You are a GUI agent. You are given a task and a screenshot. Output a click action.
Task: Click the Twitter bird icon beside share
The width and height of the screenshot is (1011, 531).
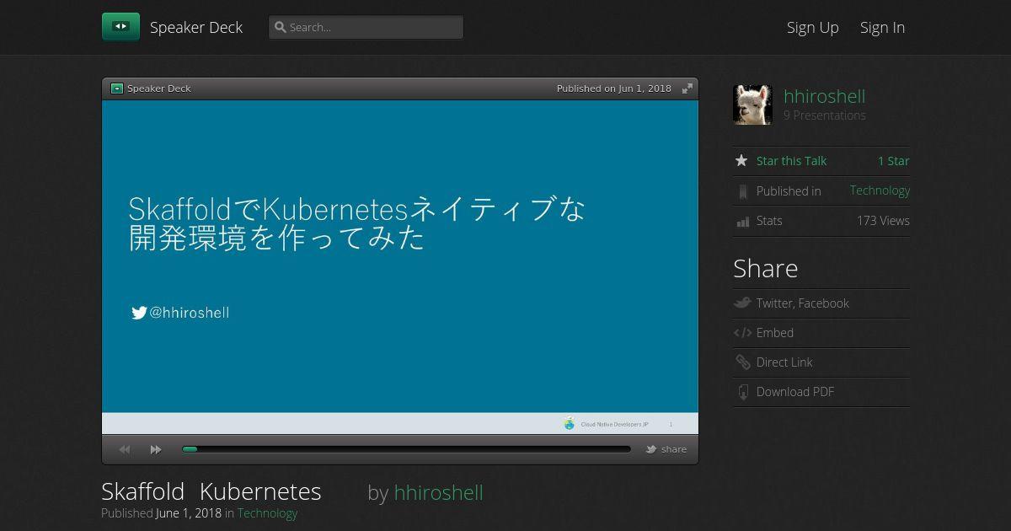pyautogui.click(x=651, y=449)
